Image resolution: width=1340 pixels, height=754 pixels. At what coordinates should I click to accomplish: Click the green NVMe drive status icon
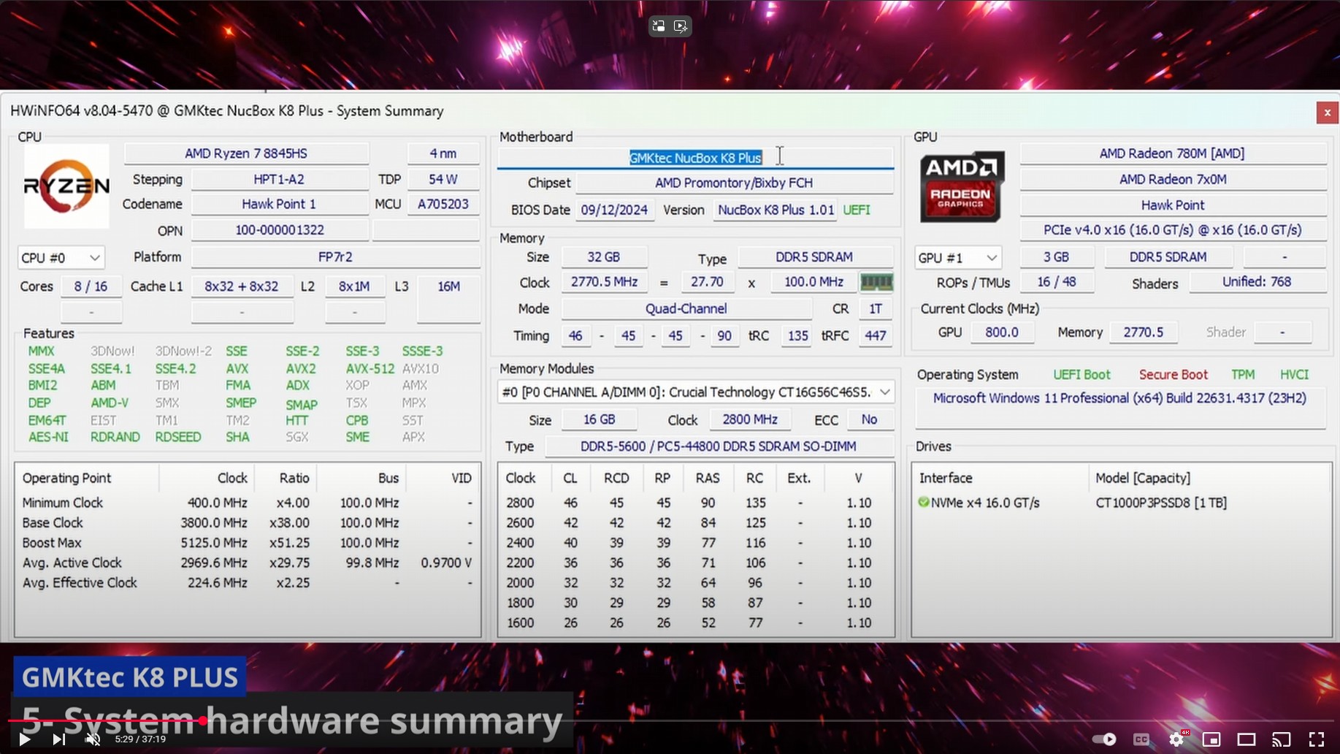coord(923,502)
